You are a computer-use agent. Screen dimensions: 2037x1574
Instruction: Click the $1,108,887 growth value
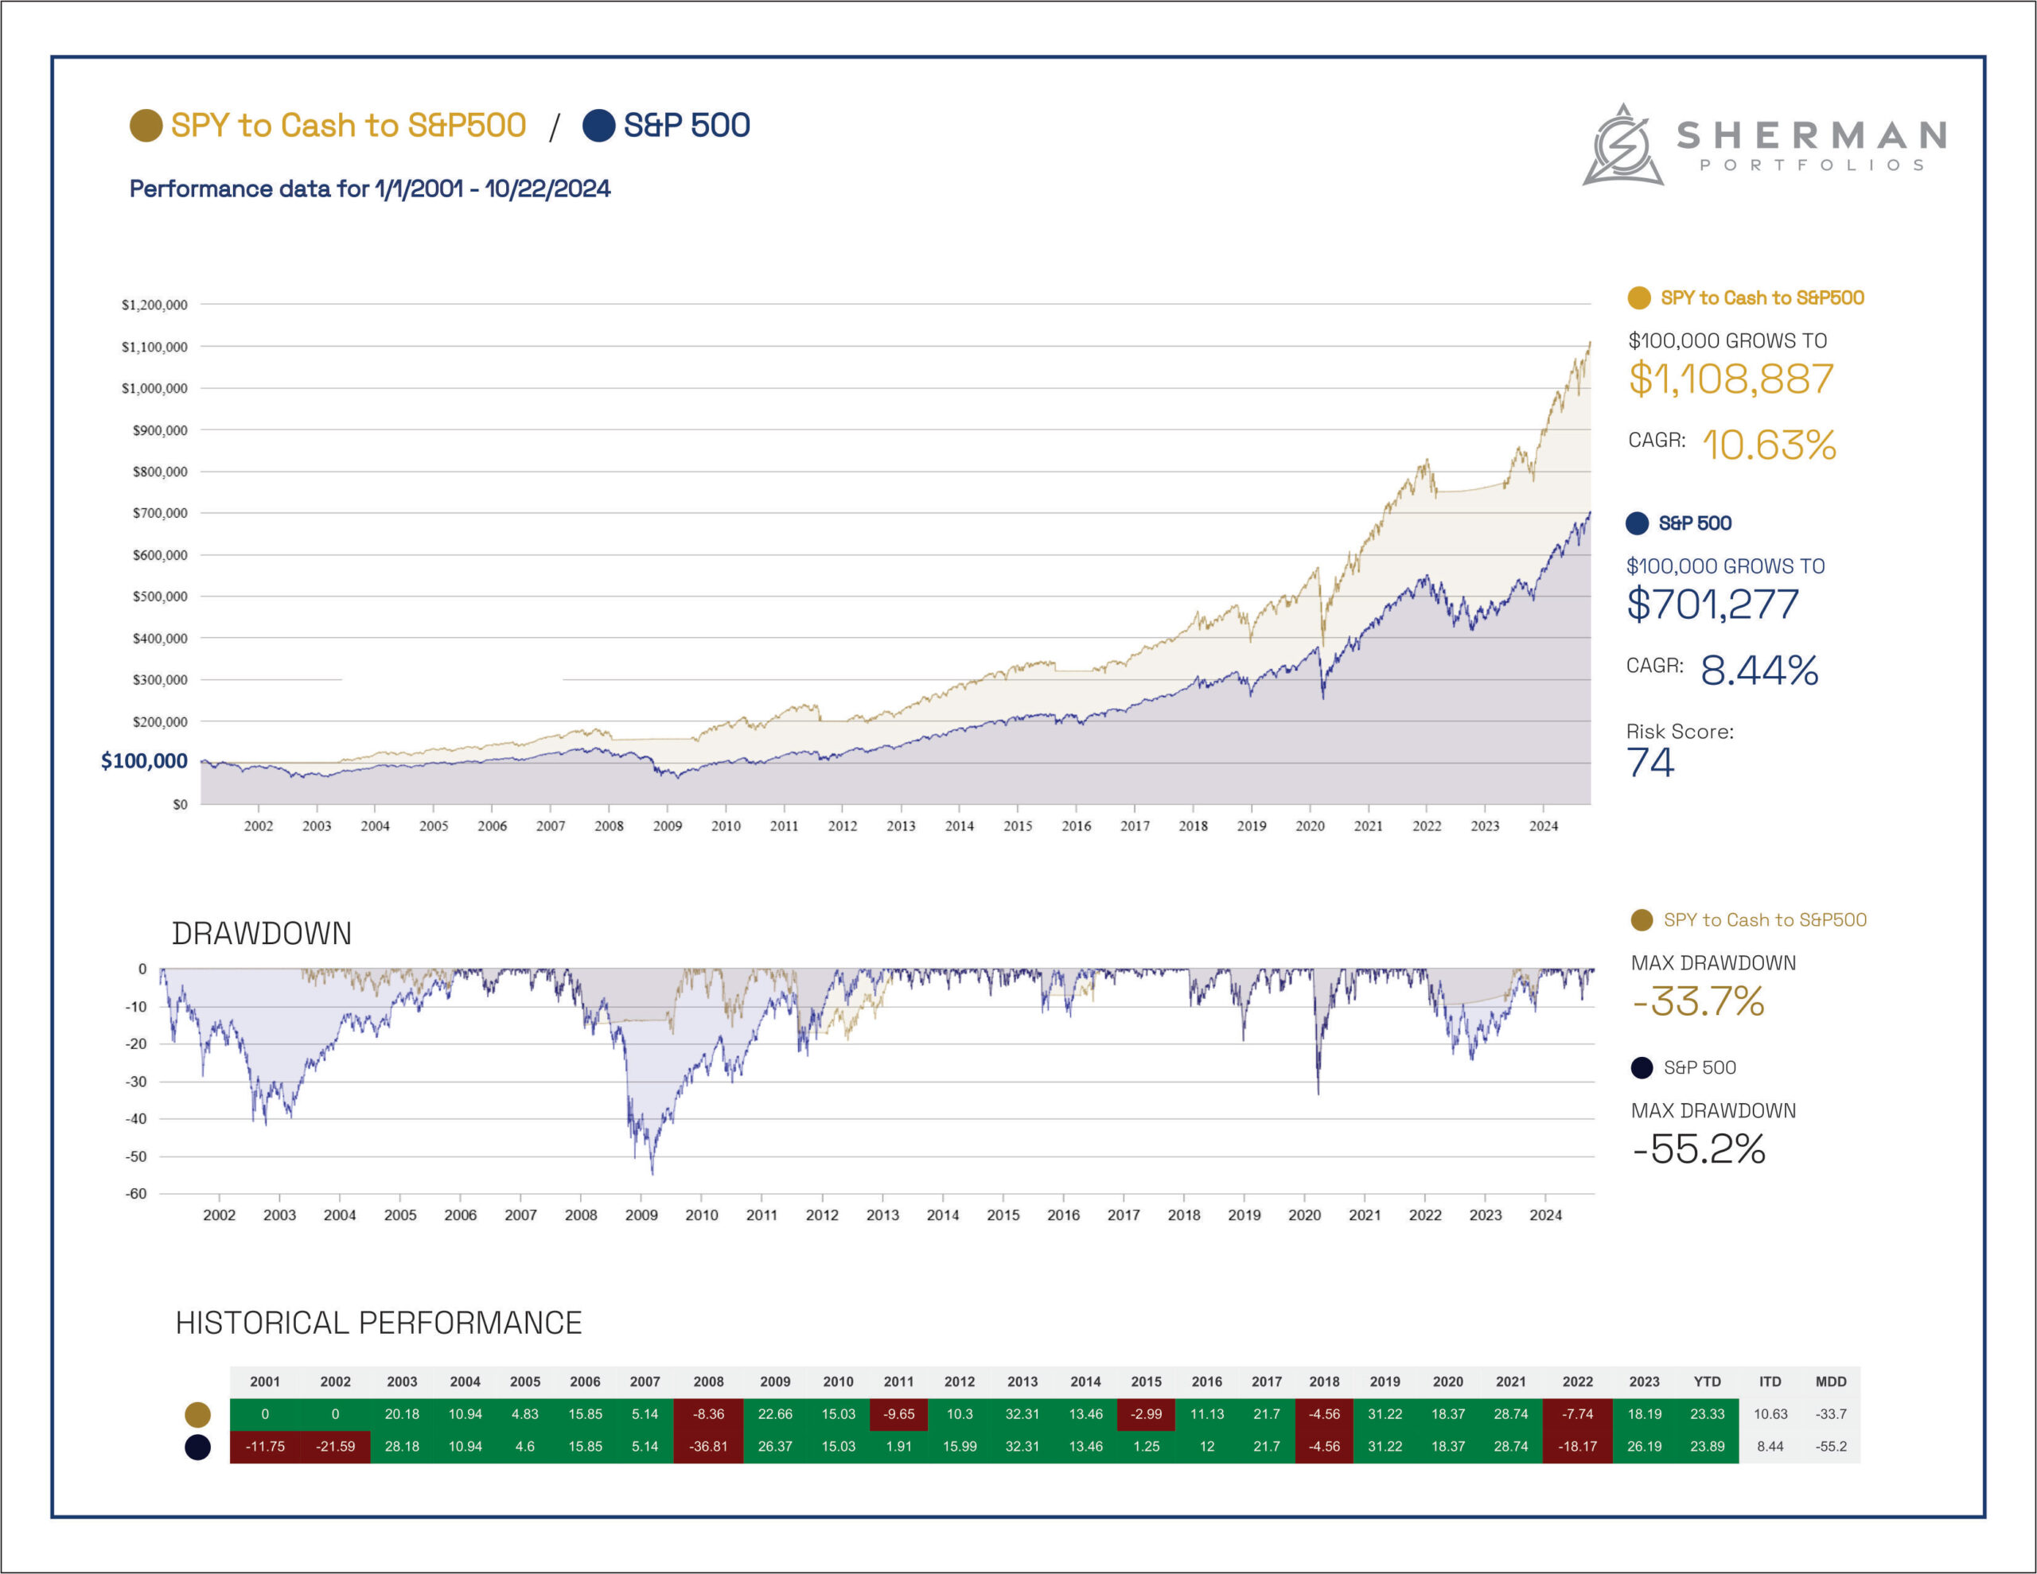pos(1731,379)
